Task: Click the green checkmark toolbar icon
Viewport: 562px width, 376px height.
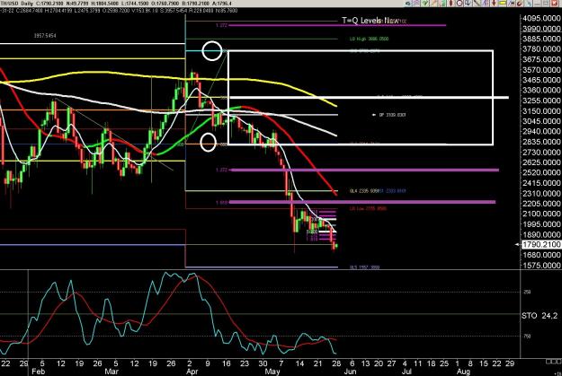Action: tap(425, 4)
